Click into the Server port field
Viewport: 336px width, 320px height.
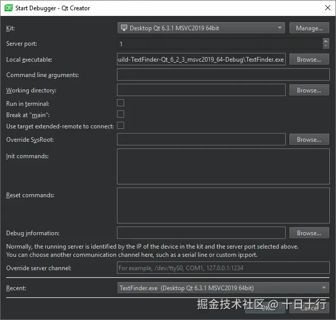(x=220, y=44)
